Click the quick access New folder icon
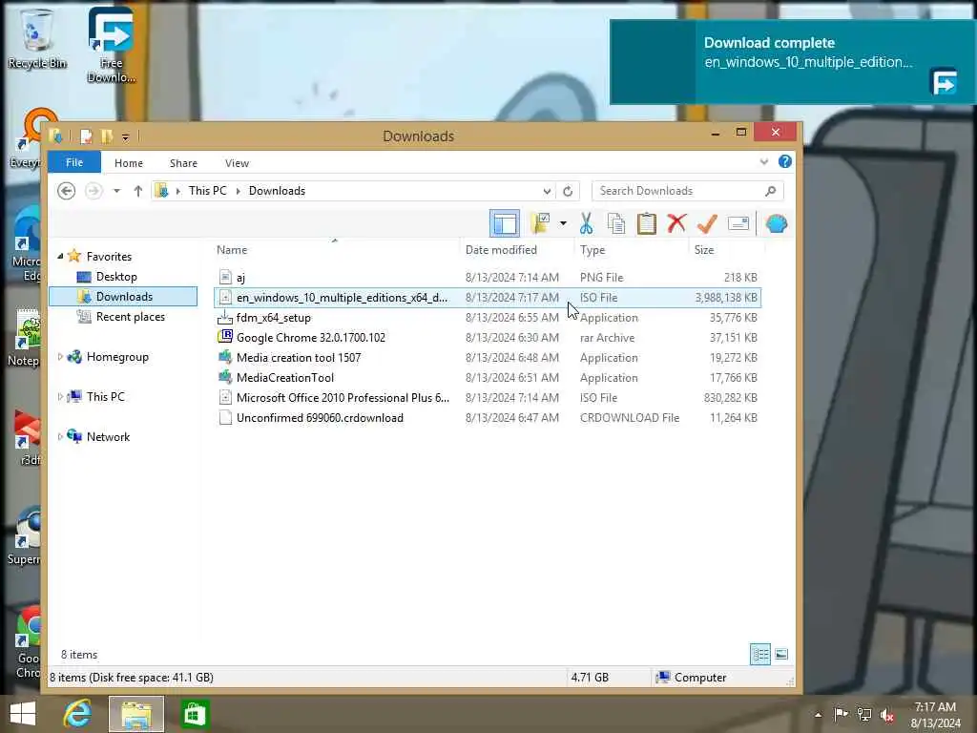977x733 pixels. 107,136
